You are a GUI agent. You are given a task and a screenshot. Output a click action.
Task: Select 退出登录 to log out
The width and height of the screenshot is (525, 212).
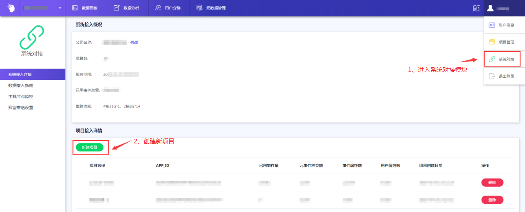click(x=502, y=76)
